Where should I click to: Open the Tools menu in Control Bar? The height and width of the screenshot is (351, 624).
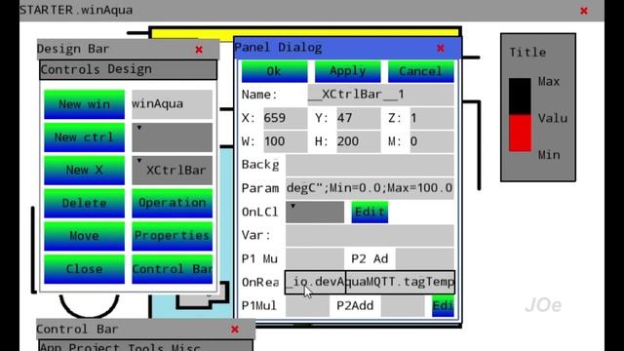(x=146, y=347)
